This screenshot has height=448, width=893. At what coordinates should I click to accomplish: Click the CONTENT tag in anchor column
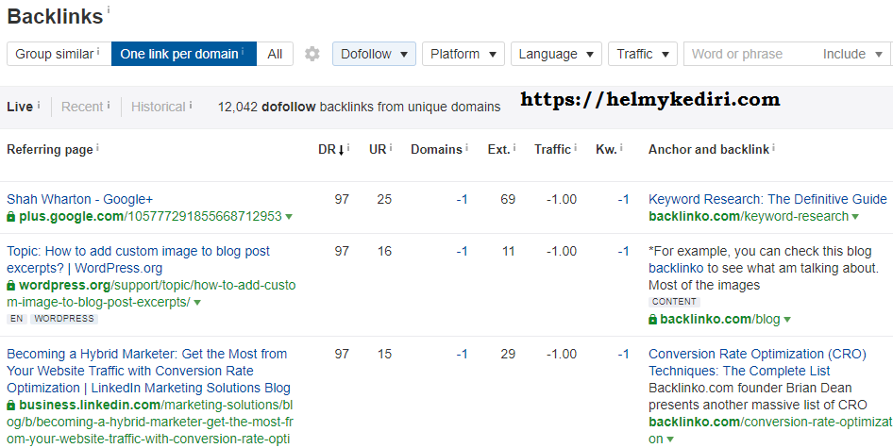point(674,302)
